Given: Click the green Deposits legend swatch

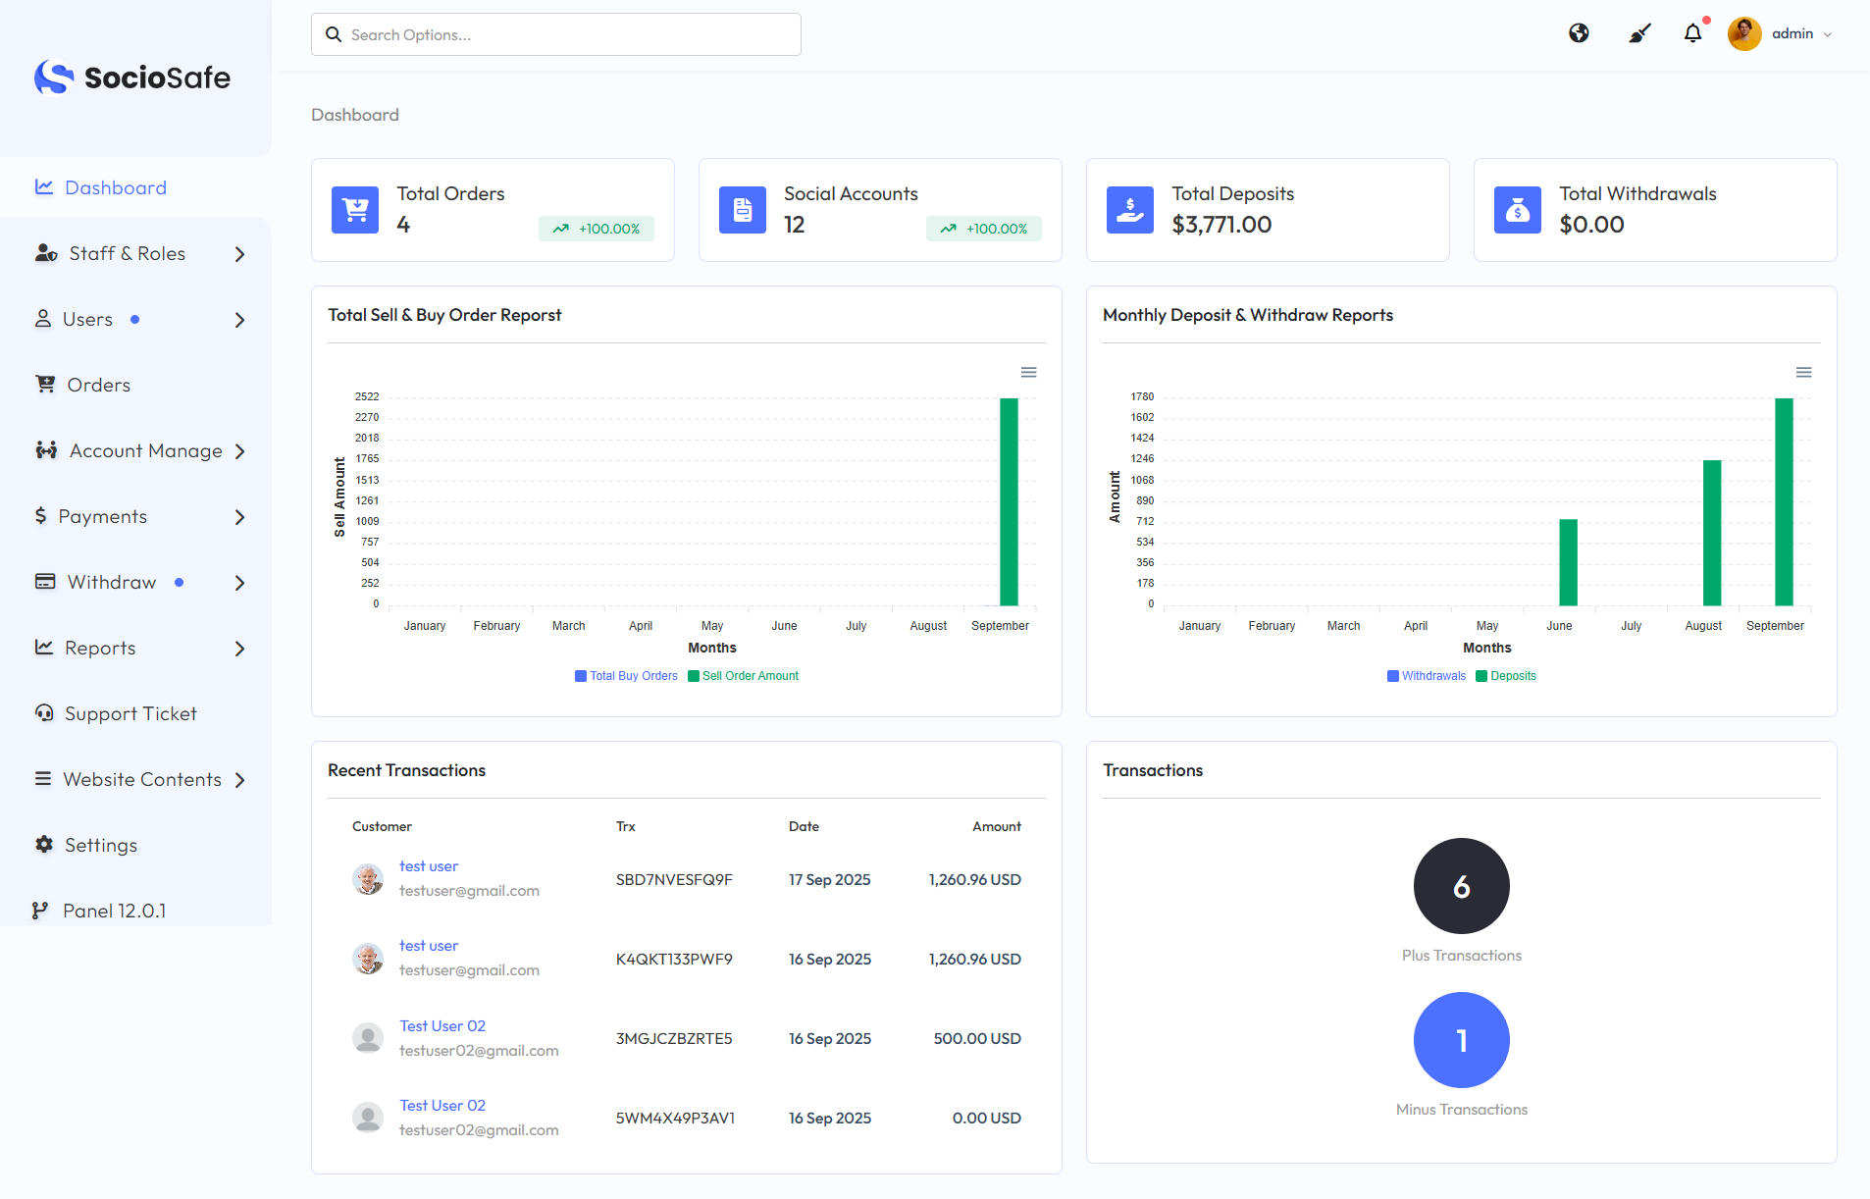Looking at the screenshot, I should [1481, 676].
